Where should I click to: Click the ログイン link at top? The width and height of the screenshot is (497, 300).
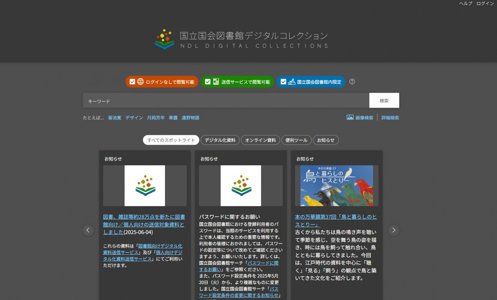(x=485, y=3)
